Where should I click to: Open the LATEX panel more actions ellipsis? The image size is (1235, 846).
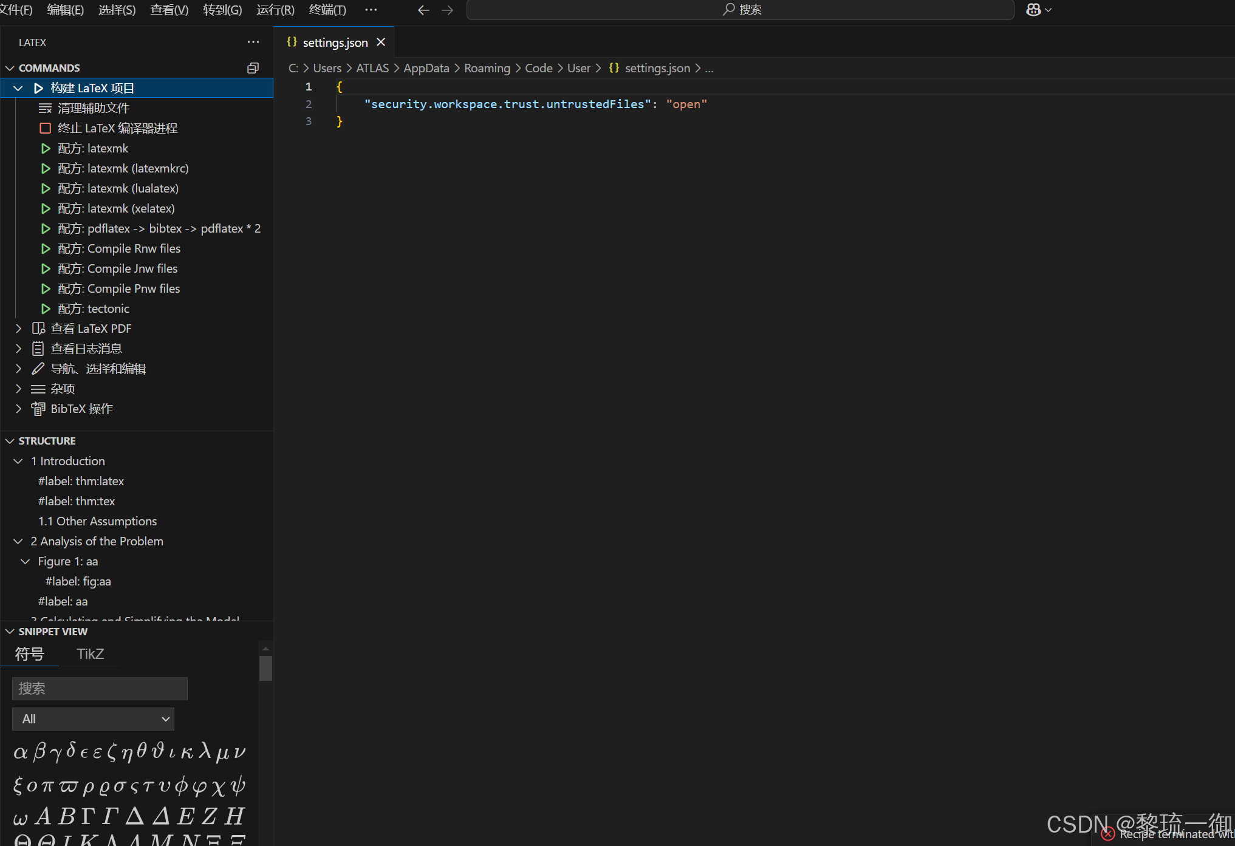(x=253, y=42)
